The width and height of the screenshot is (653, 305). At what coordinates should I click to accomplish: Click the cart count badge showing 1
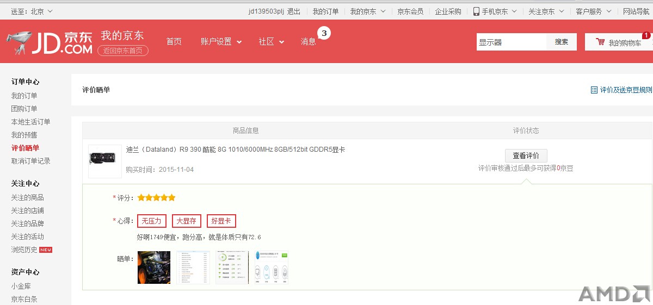[646, 35]
